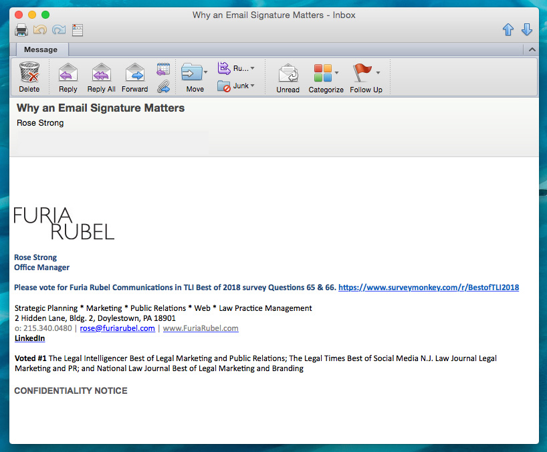Click the Move folder icon
This screenshot has height=452, width=547.
(x=192, y=72)
